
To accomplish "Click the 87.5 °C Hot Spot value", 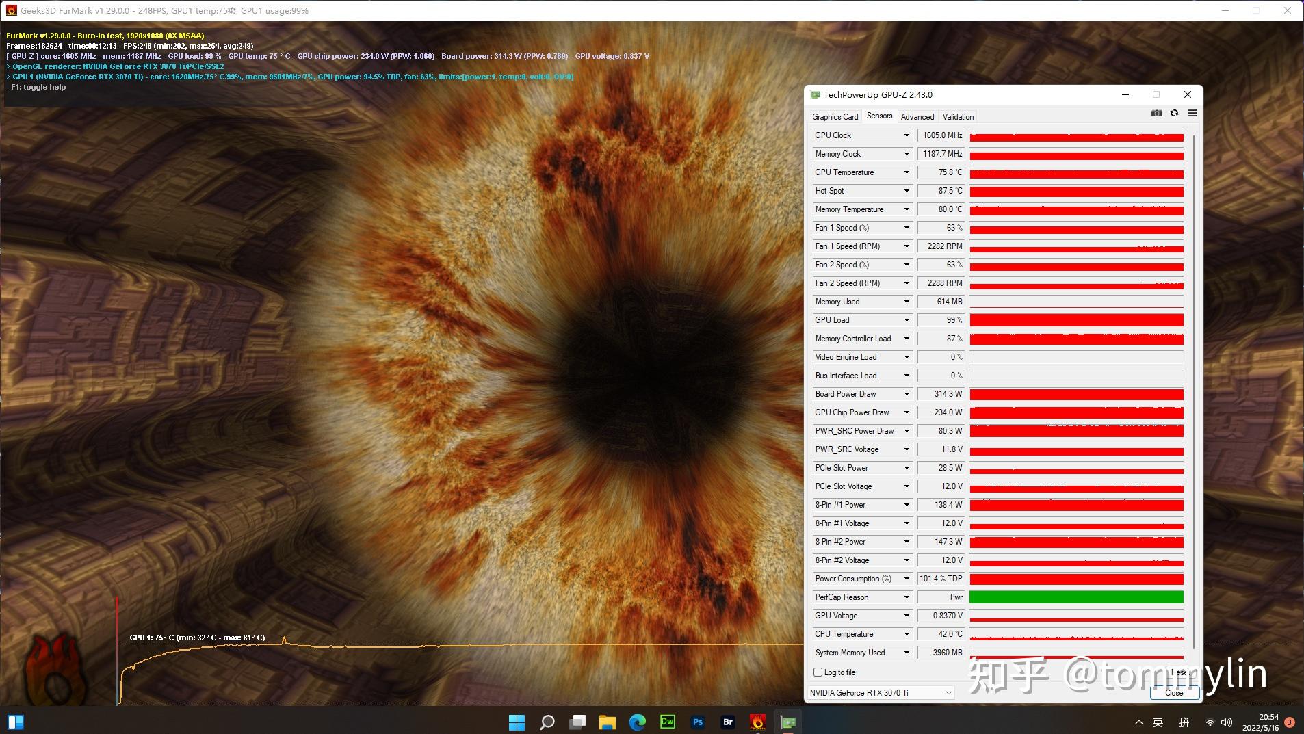I will pos(941,191).
